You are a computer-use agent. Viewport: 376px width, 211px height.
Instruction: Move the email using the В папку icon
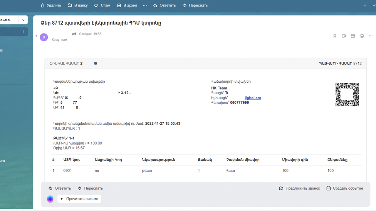pyautogui.click(x=77, y=5)
